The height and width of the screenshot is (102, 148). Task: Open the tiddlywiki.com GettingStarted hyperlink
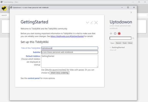point(67,36)
